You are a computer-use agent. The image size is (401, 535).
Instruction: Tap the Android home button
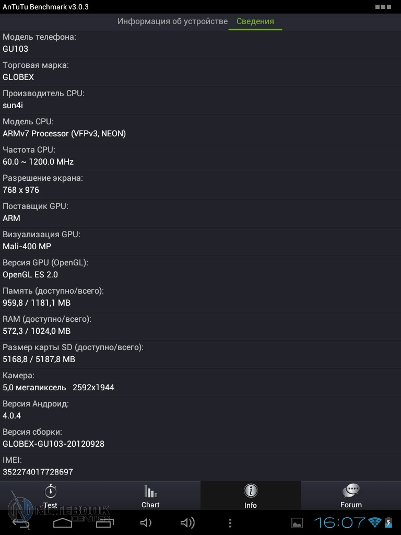click(x=63, y=522)
